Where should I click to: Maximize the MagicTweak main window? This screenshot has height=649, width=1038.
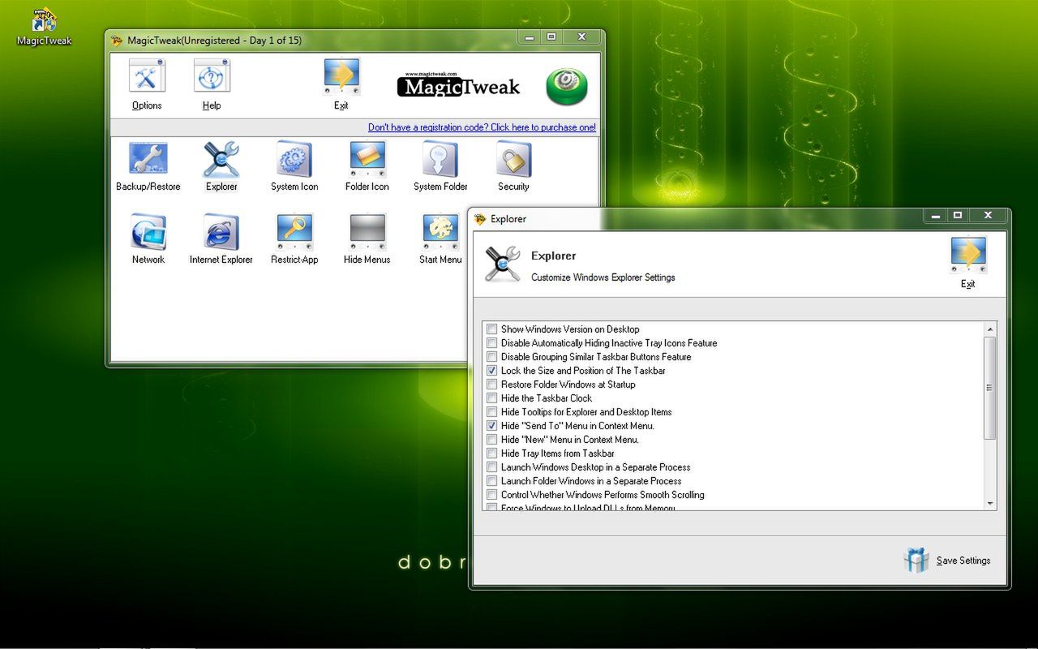(551, 37)
